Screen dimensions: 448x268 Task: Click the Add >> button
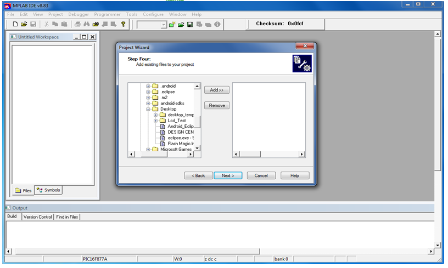click(216, 90)
